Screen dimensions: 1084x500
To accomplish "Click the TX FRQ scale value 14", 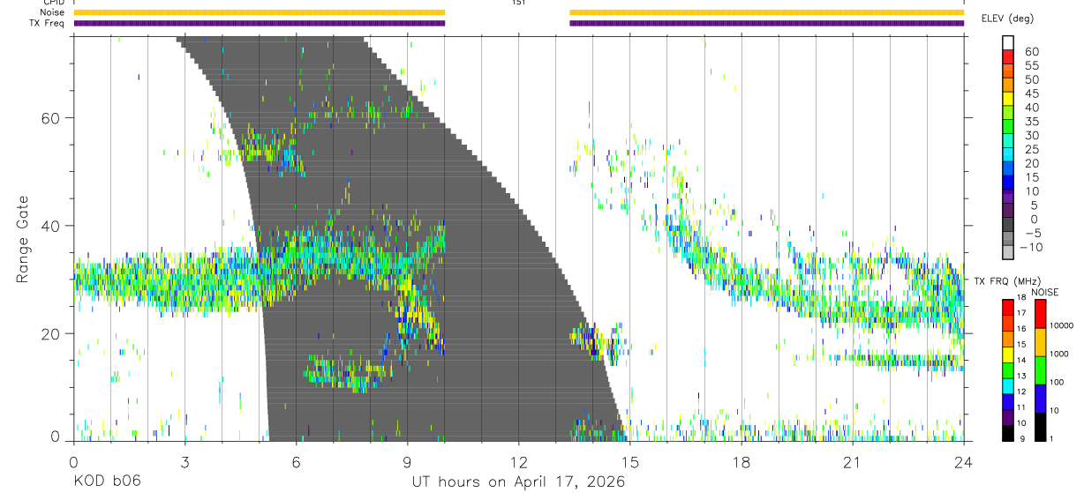I will point(1022,360).
